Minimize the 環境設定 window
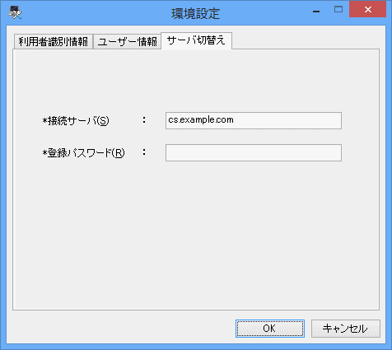The image size is (392, 350). tap(316, 11)
